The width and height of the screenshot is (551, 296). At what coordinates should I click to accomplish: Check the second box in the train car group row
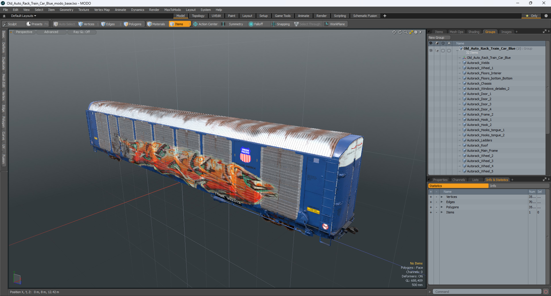449,50
